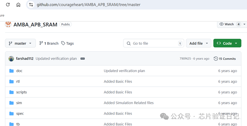Open doc row commit Updated verification plan
The width and height of the screenshot is (247, 126).
click(124, 71)
